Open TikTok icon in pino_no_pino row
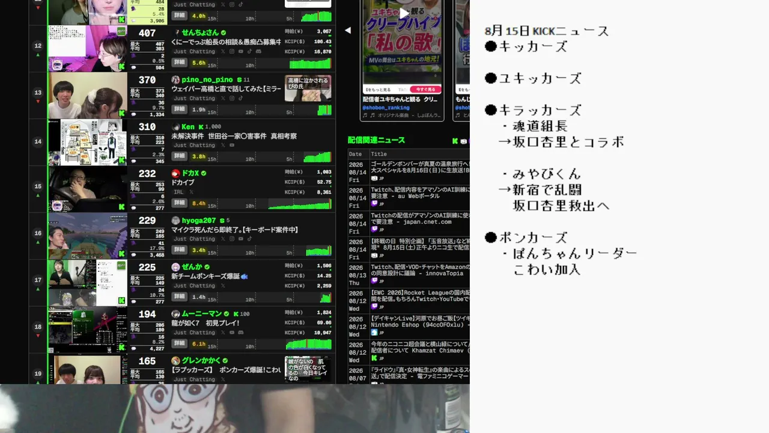 (241, 99)
